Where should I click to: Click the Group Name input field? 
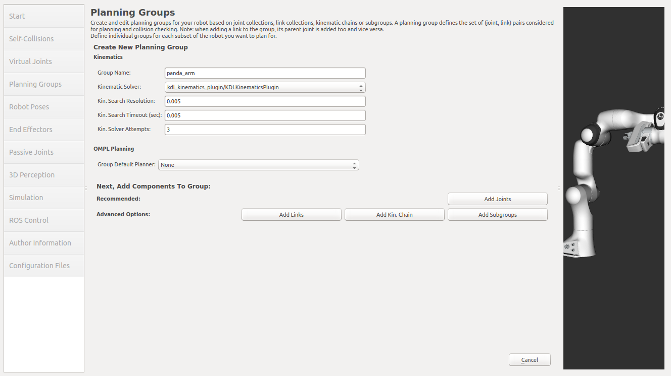click(265, 73)
